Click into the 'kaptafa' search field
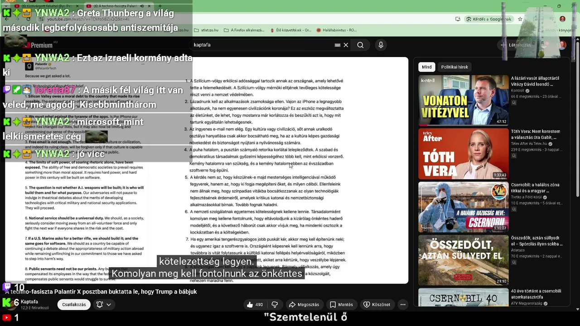Image resolution: width=580 pixels, height=326 pixels. pyautogui.click(x=263, y=45)
